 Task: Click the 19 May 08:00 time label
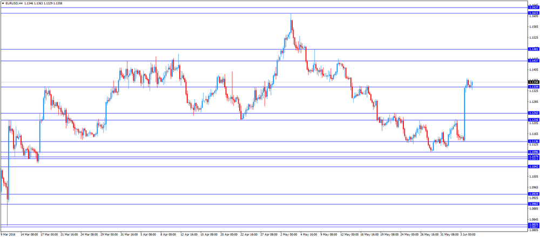(389, 235)
